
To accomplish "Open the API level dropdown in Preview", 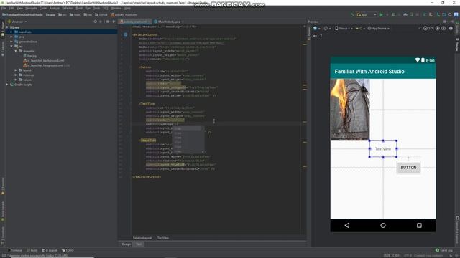I will point(360,29).
